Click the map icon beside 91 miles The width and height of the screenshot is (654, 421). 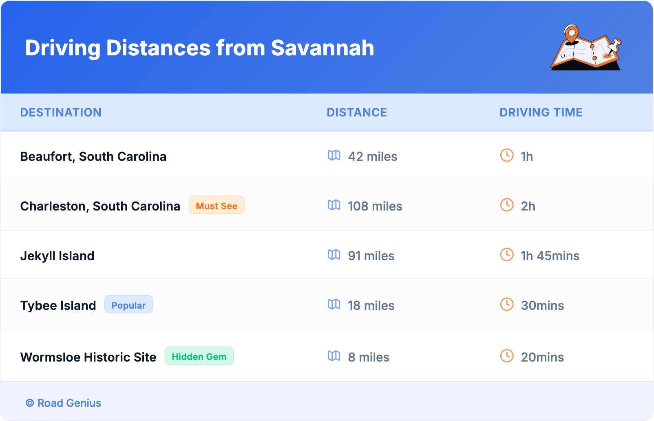(x=334, y=255)
